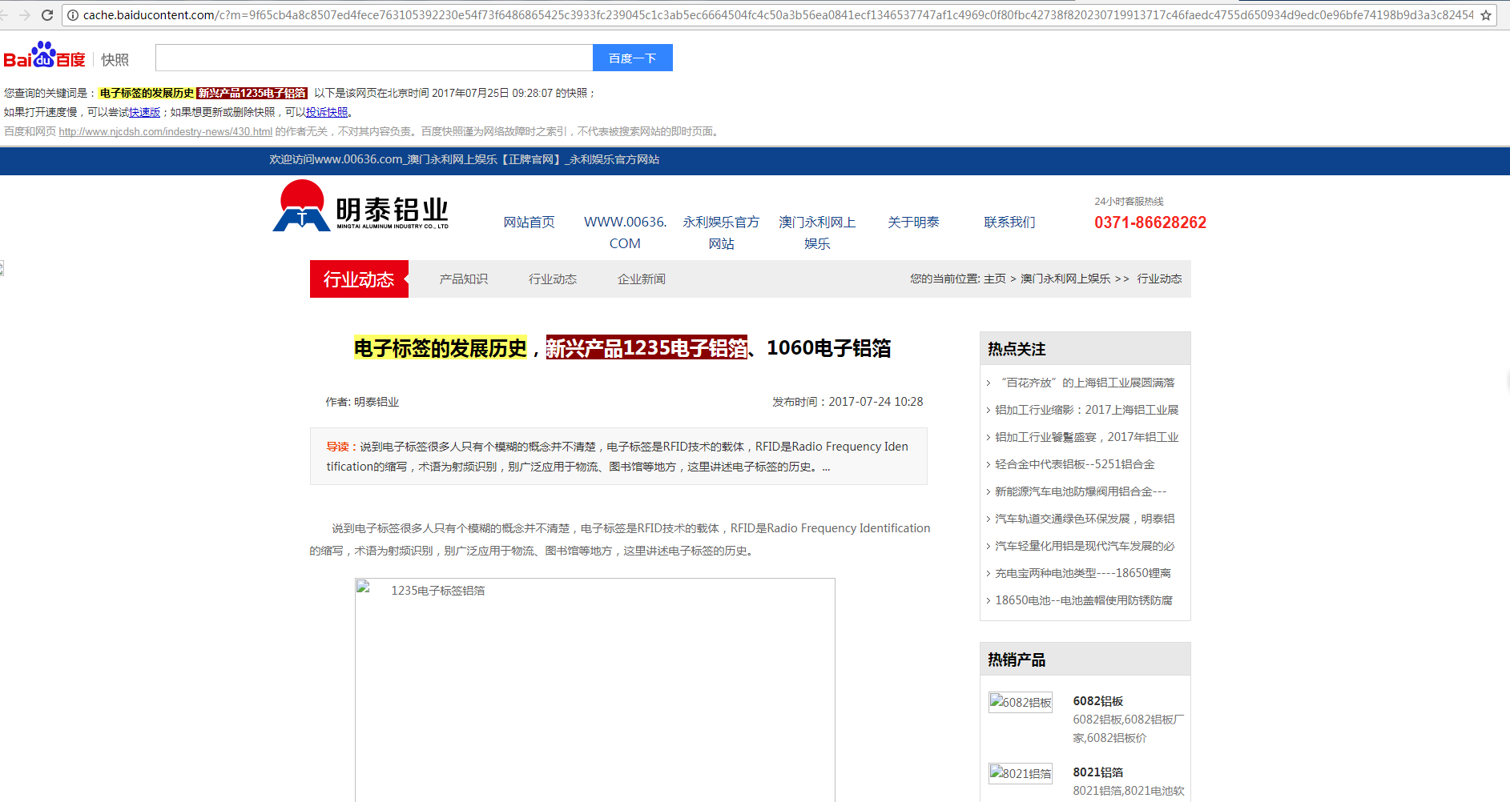Open 铝加工行业缩影 hot article
1510x802 pixels.
[1087, 410]
